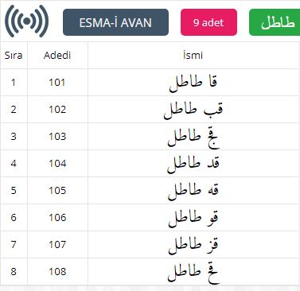Viewport: 300px width, 291px height.
Task: Select the Arabic name in row 2
Action: coord(193,110)
